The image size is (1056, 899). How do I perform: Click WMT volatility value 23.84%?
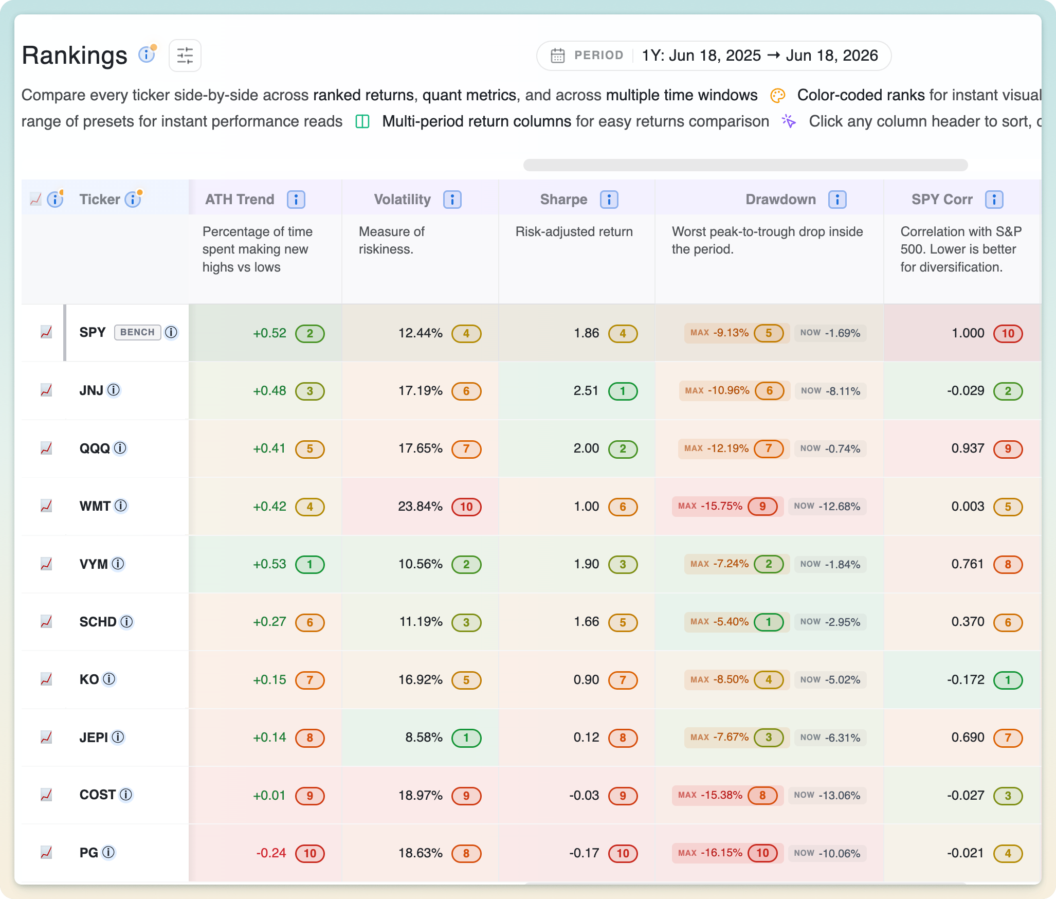[x=420, y=507]
